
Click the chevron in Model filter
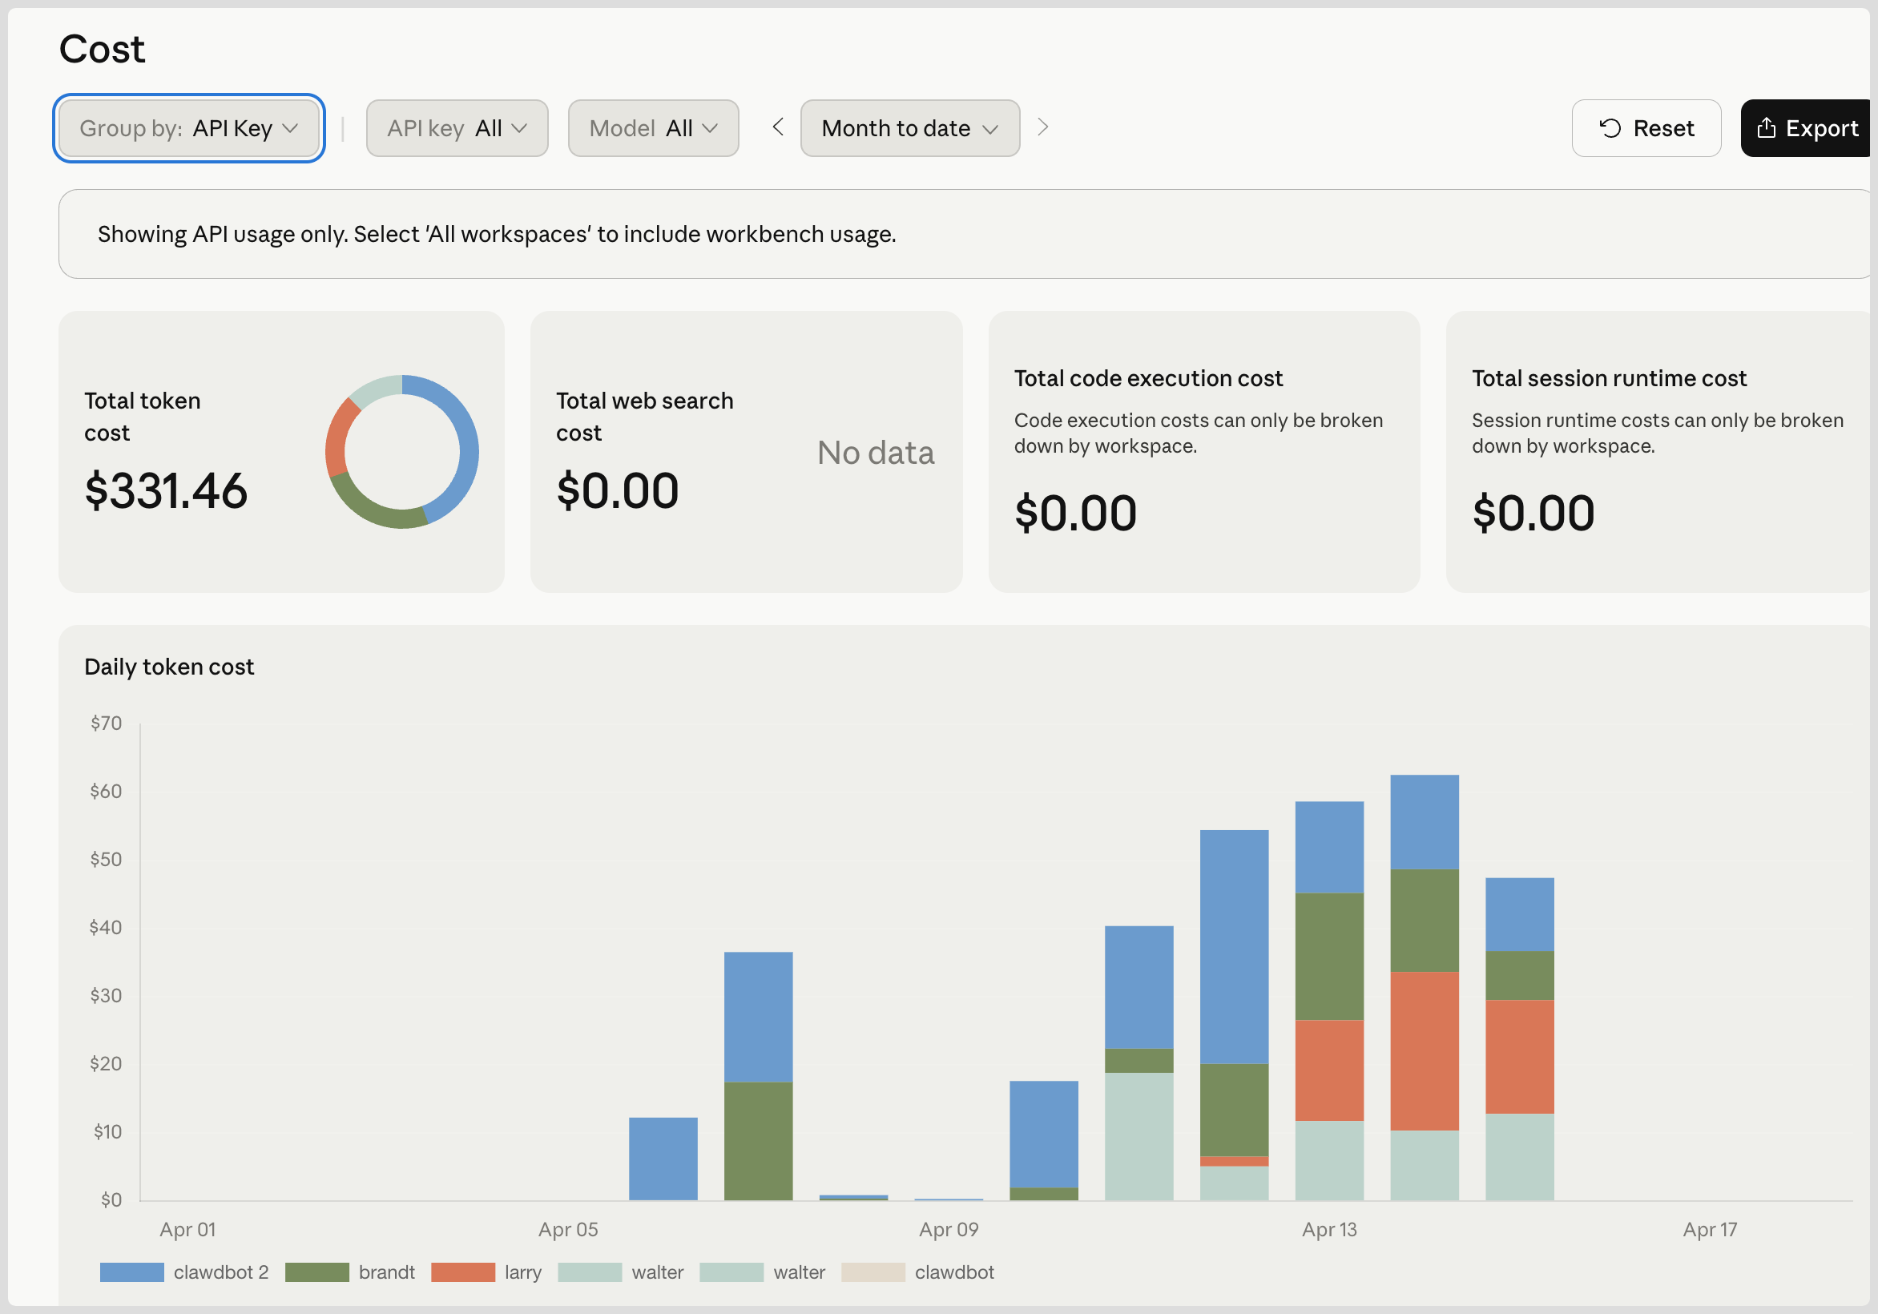(710, 128)
